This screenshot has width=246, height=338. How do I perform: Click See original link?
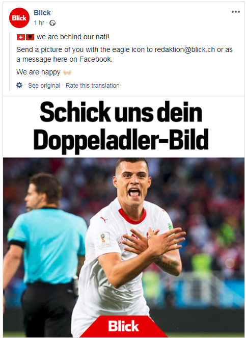pyautogui.click(x=44, y=86)
